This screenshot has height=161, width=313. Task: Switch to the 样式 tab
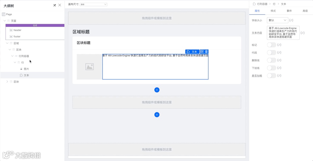pos(273,11)
